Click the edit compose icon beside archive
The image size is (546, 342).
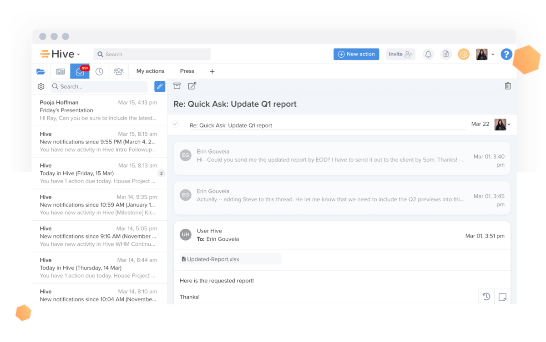[192, 86]
